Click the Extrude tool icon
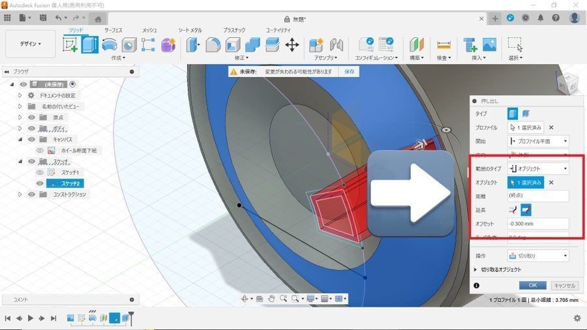The width and height of the screenshot is (587, 330). click(90, 45)
